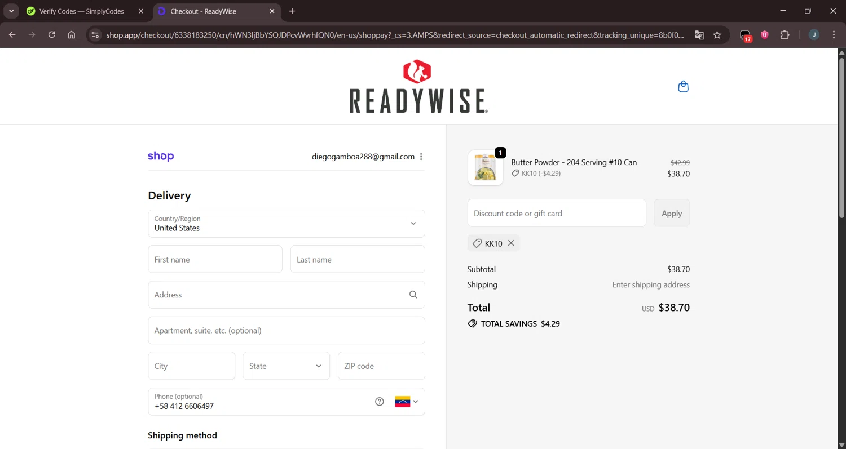This screenshot has width=846, height=449.
Task: Click 'Enter shipping address' text
Action: click(651, 285)
